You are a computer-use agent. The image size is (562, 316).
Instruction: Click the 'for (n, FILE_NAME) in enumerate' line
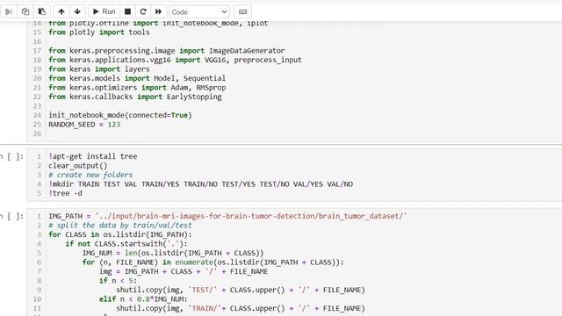tap(213, 262)
